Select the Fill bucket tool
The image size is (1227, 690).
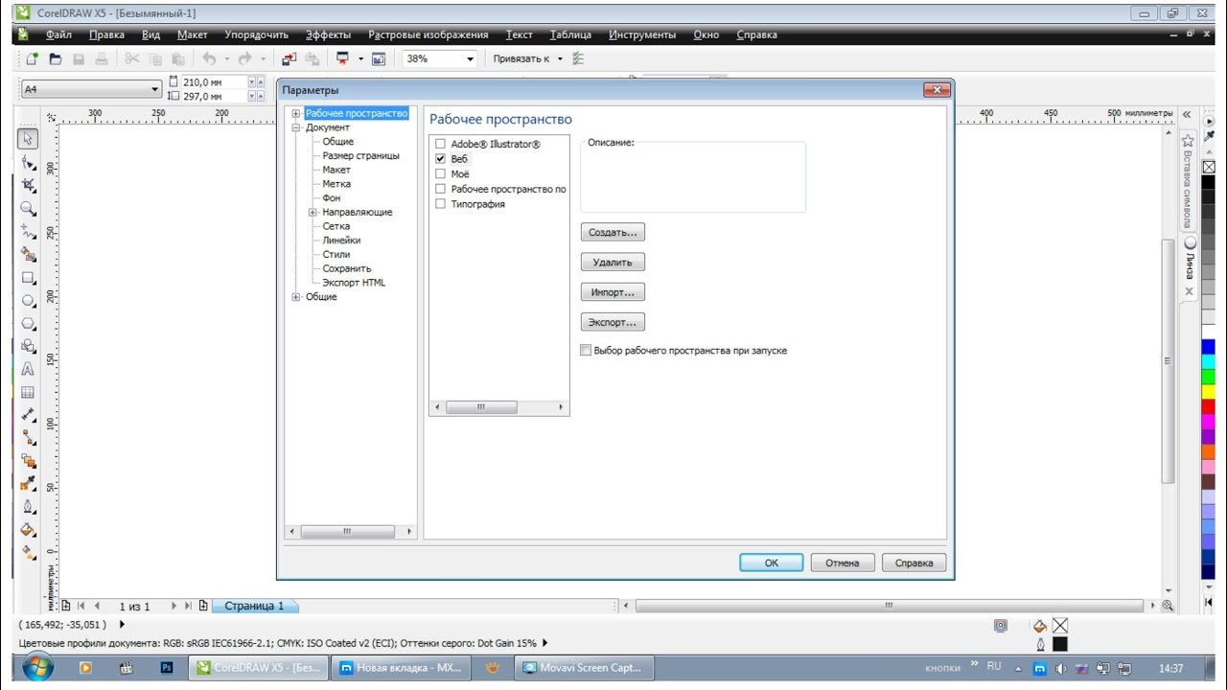coord(28,530)
